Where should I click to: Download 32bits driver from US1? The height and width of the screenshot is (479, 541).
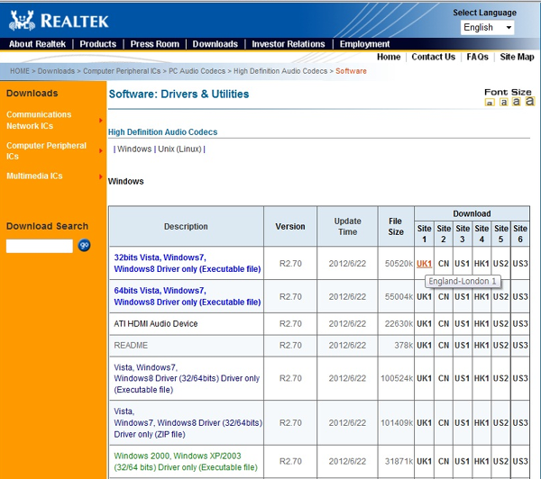click(462, 264)
